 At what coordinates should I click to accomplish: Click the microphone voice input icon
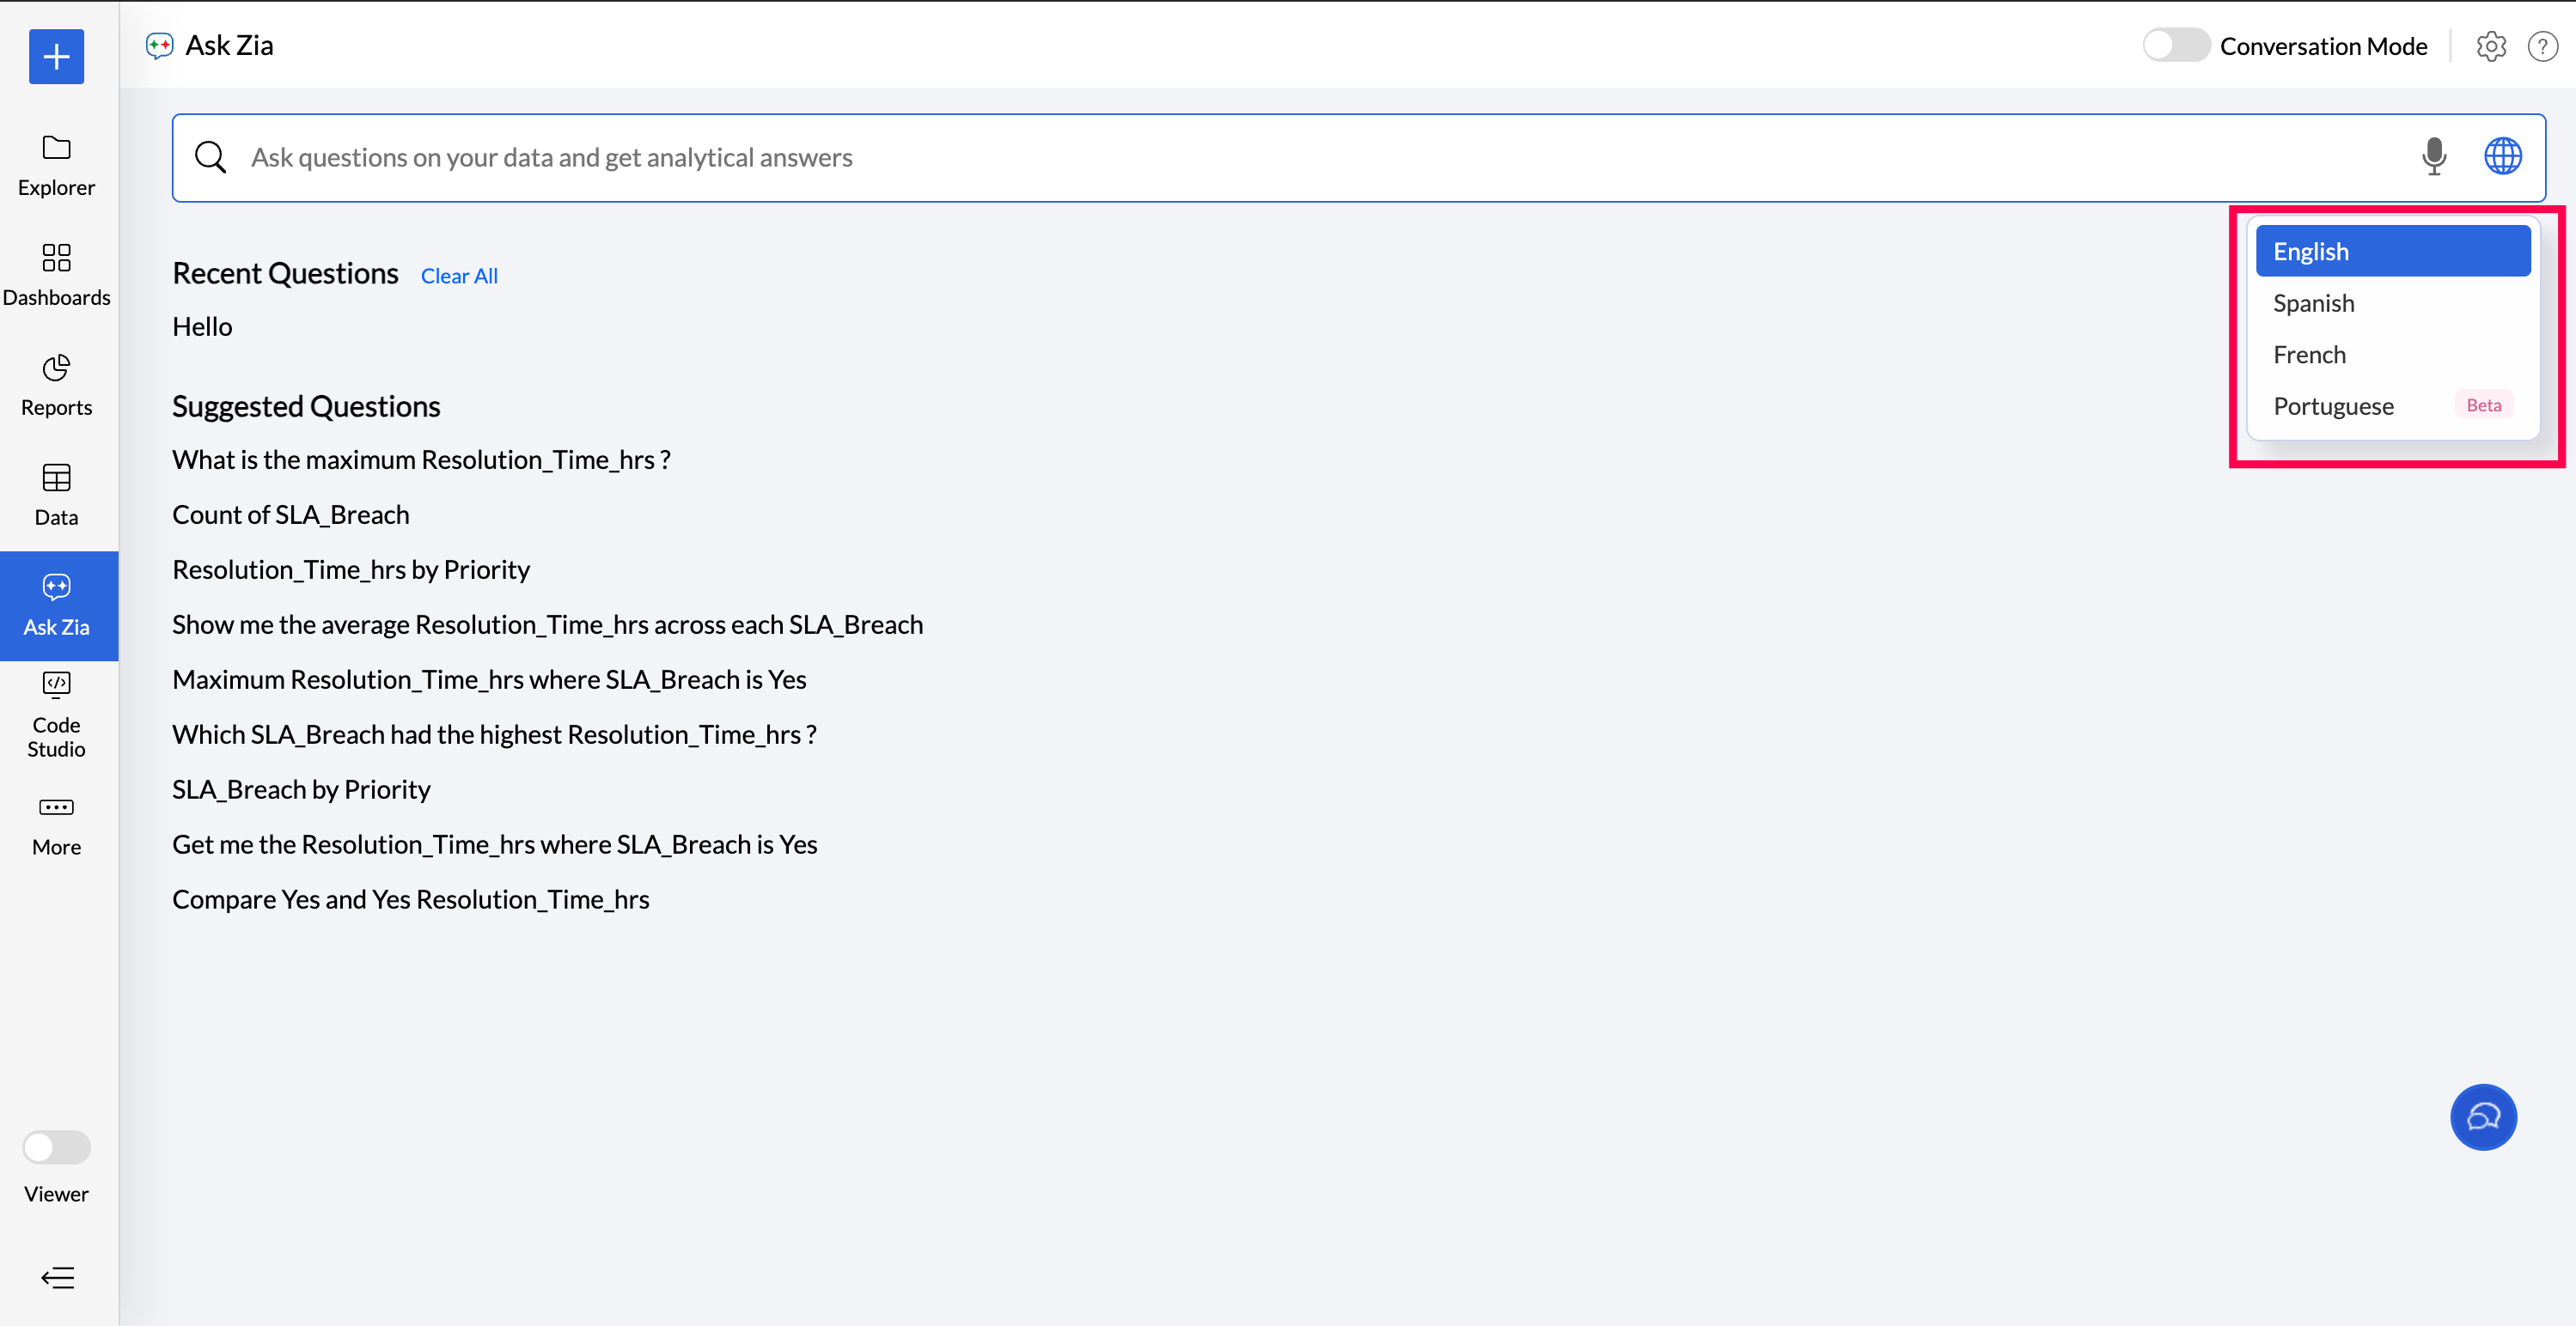(2433, 157)
